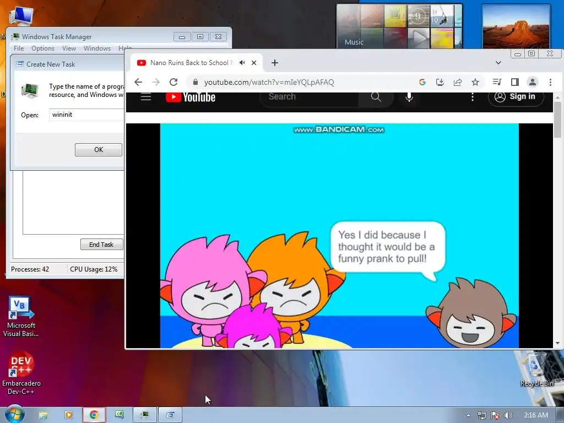Click the address bar URL
The width and height of the screenshot is (564, 423).
(269, 82)
